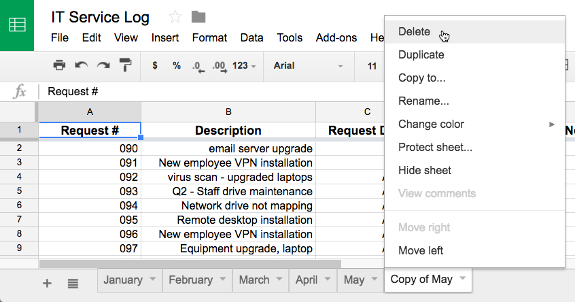
Task: Add a new sheet with plus icon
Action: 47,283
